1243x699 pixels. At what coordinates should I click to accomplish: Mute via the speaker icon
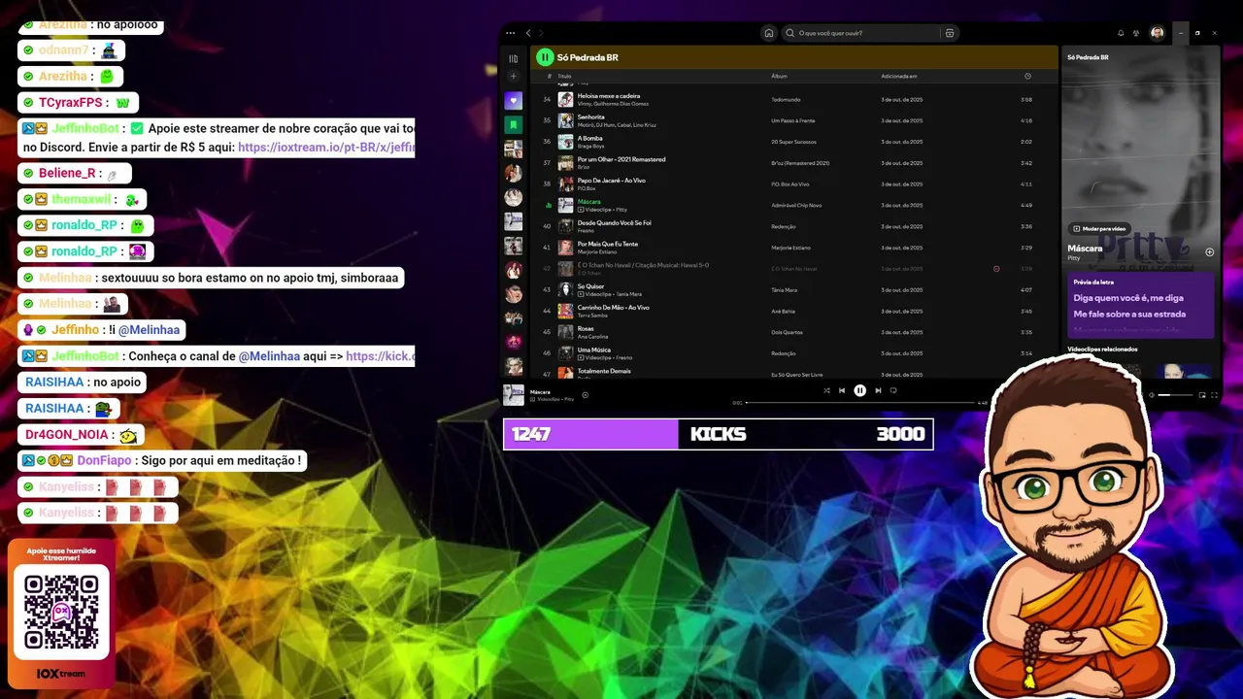(x=1152, y=395)
